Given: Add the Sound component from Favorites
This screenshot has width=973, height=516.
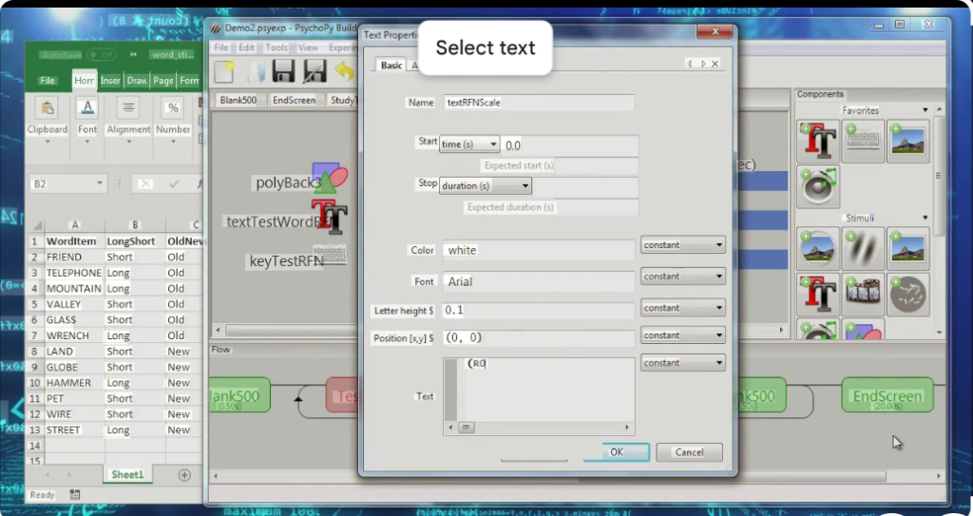Looking at the screenshot, I should pyautogui.click(x=818, y=186).
